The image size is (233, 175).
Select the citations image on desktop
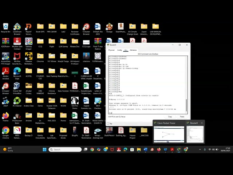(x=86, y=58)
